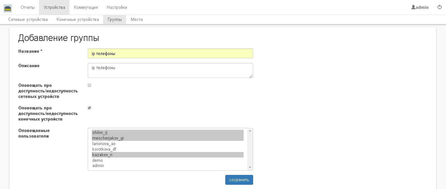Viewport: 446px width, 189px height.
Task: Switch to Сетевые устройства tab
Action: click(x=28, y=20)
